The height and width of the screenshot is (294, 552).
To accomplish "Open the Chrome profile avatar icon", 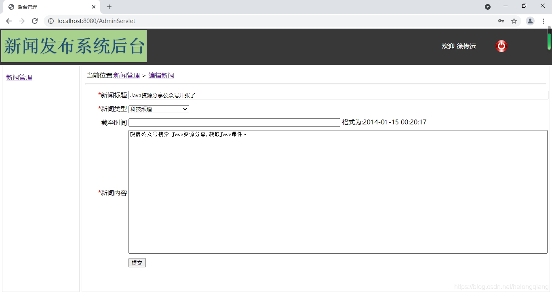I will (530, 21).
